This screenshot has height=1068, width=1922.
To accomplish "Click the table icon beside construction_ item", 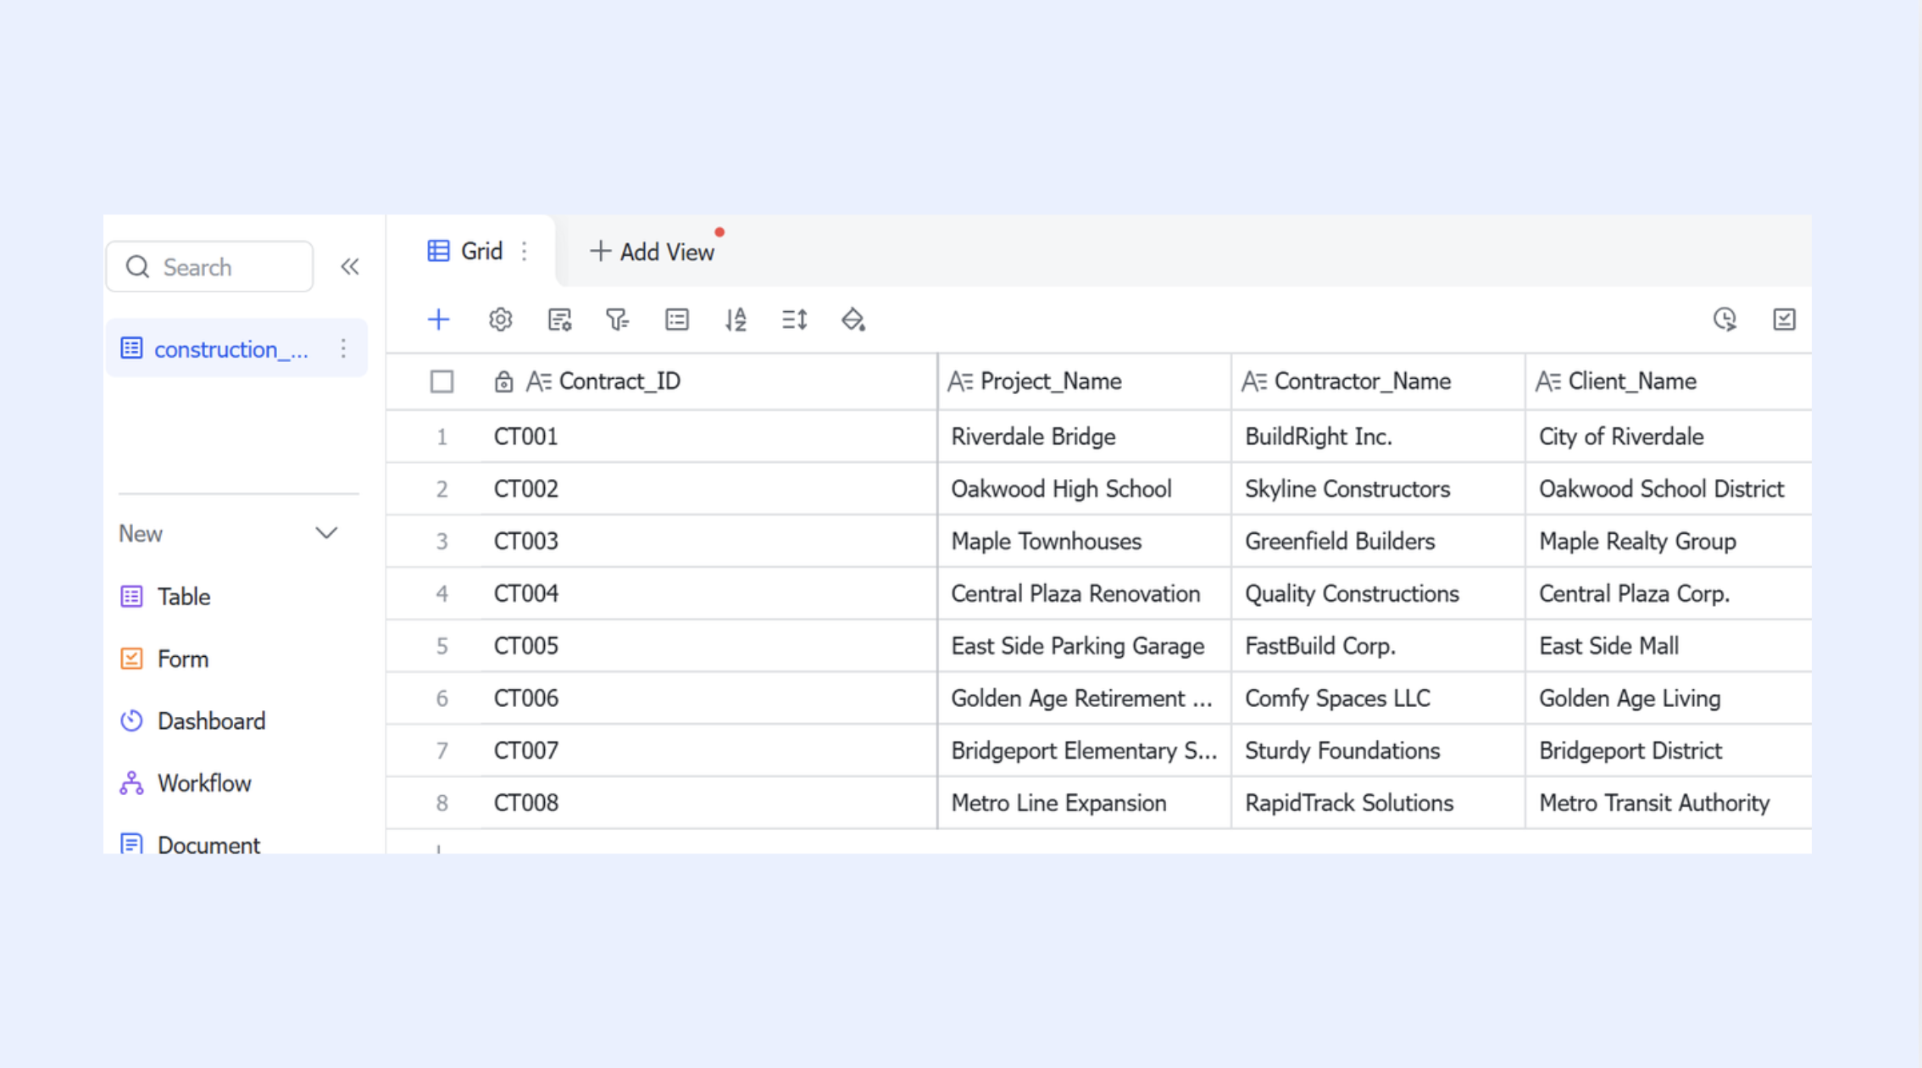I will 131,348.
